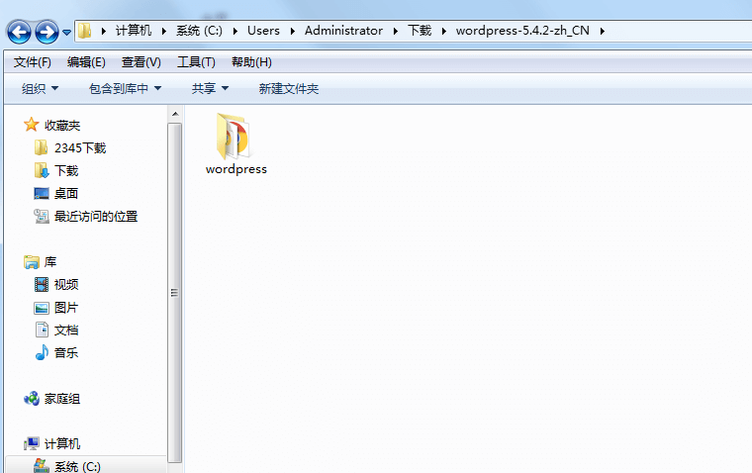
Task: Expand the arrow after Users in breadcrumb
Action: pyautogui.click(x=292, y=32)
